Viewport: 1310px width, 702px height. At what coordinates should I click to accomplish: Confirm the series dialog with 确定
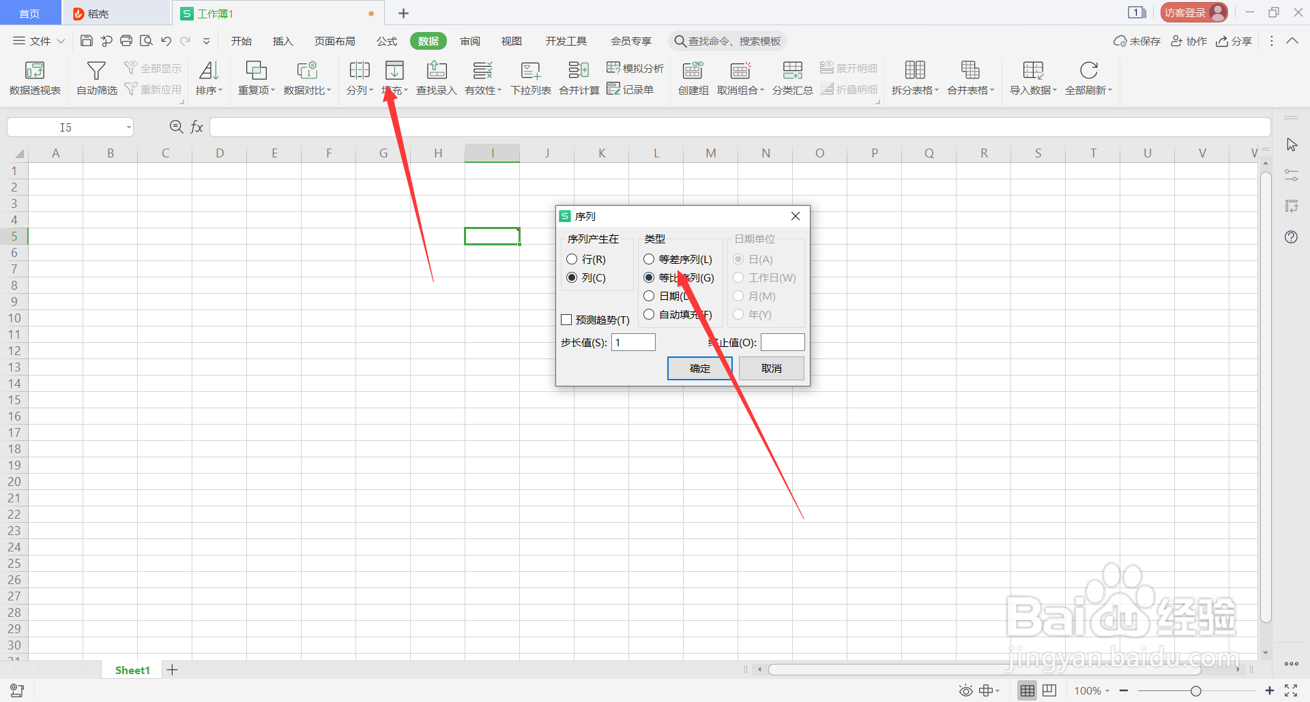tap(700, 368)
